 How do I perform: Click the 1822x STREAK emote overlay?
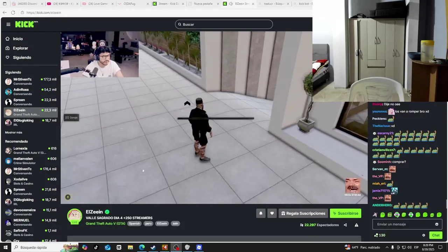[x=353, y=187]
